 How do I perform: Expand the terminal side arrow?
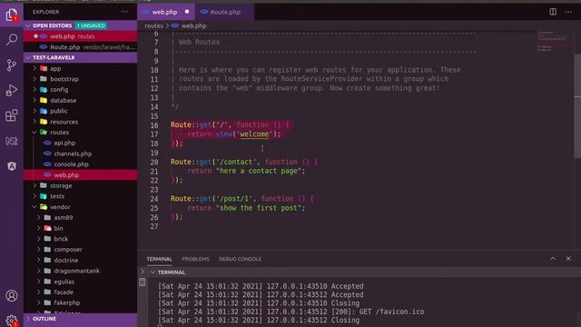142,272
